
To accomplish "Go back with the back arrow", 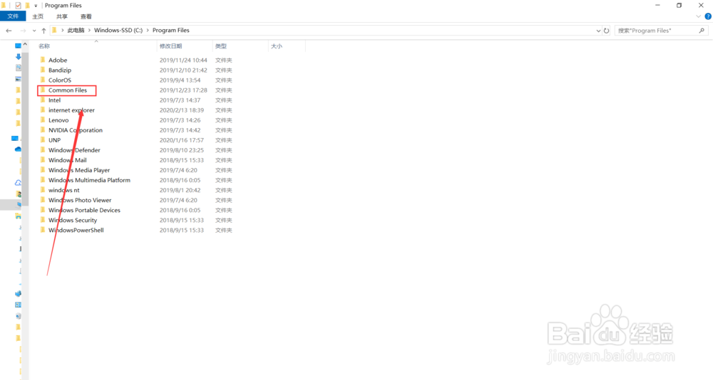I will point(9,31).
